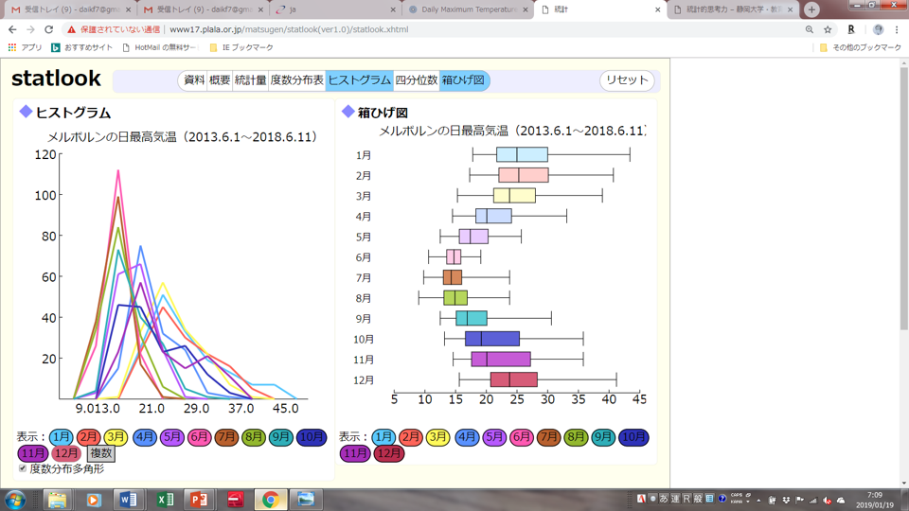Screen dimensions: 909x511
Task: Expand the その他のブックマーク folder
Action: pyautogui.click(x=860, y=47)
